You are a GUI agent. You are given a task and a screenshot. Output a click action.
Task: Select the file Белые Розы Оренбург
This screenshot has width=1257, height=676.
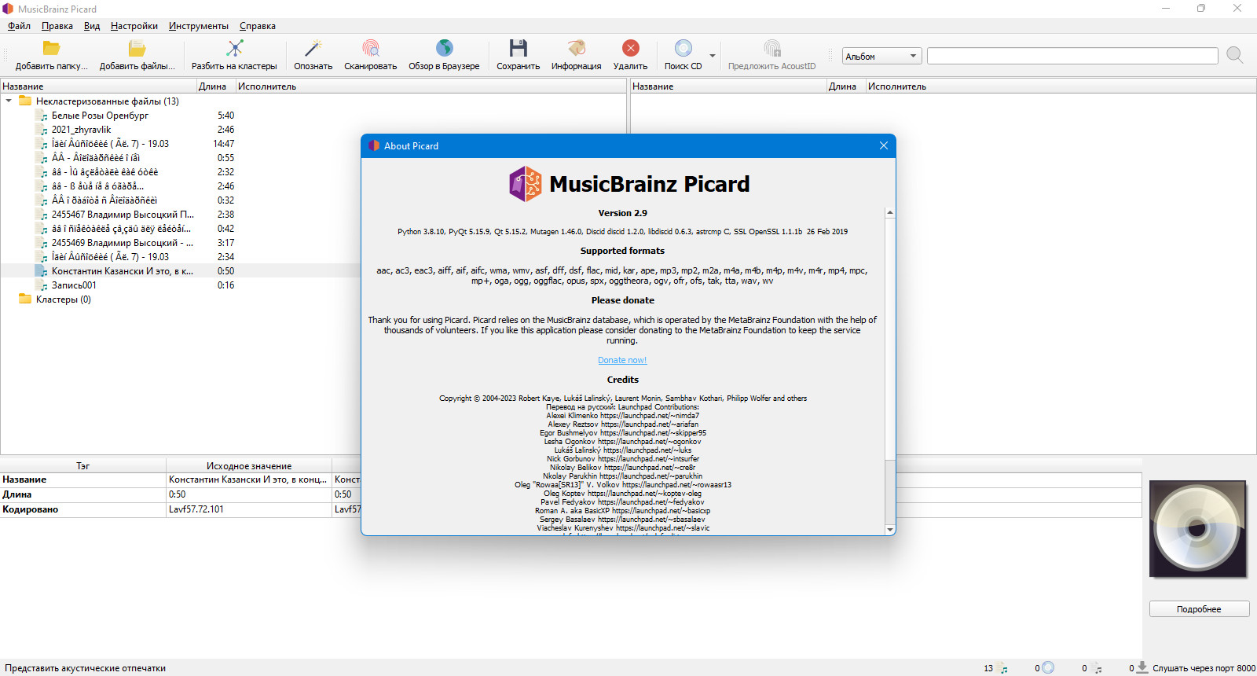[x=100, y=116]
